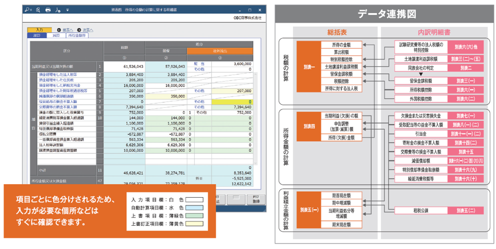
Task: Click the 留保 column header
Action: click(x=166, y=51)
